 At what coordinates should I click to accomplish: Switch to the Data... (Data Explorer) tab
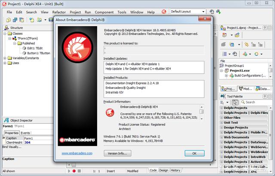(263, 89)
